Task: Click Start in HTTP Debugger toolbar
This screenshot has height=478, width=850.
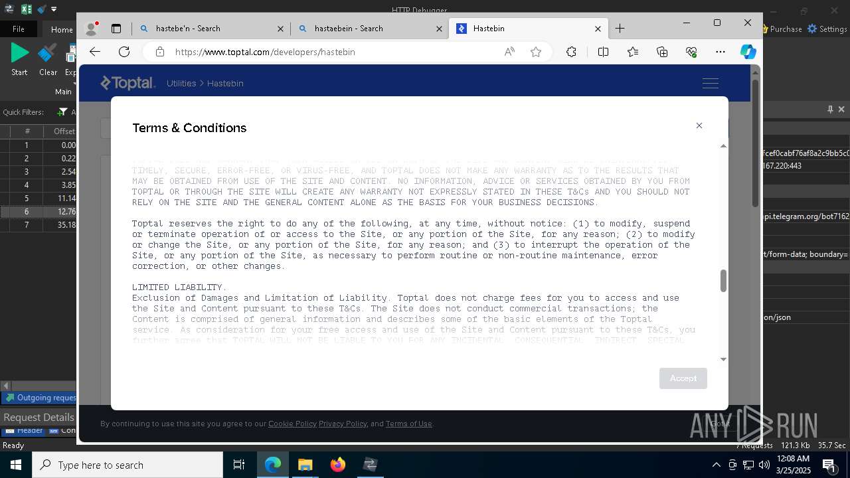Action: [20, 58]
